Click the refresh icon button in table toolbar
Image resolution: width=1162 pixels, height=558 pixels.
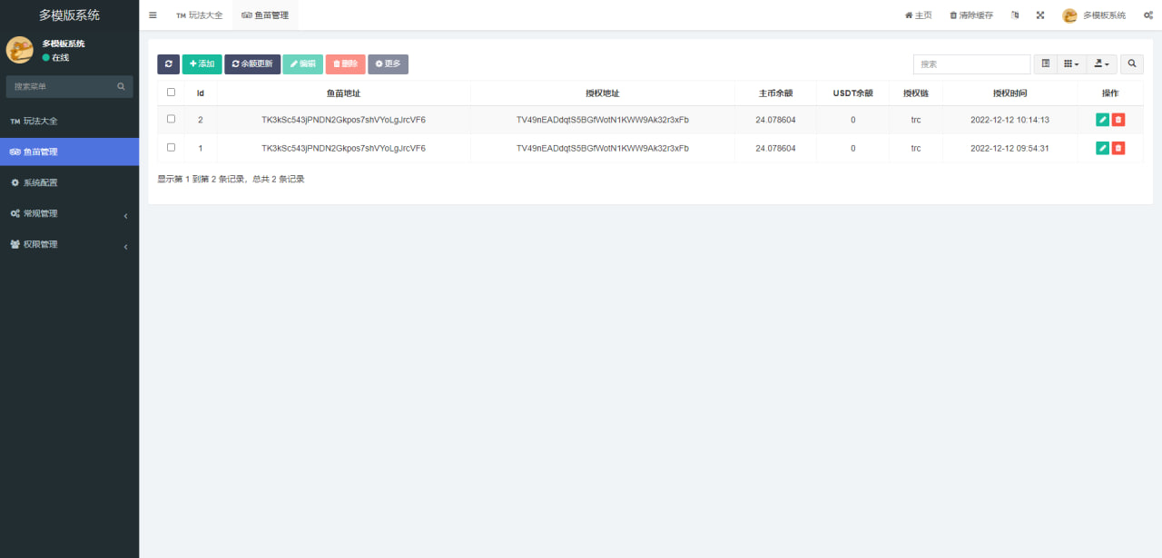(x=168, y=64)
